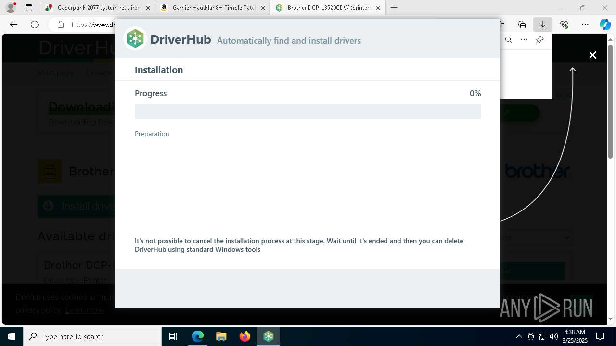This screenshot has width=616, height=346.
Task: Open Task View on taskbar
Action: click(173, 336)
